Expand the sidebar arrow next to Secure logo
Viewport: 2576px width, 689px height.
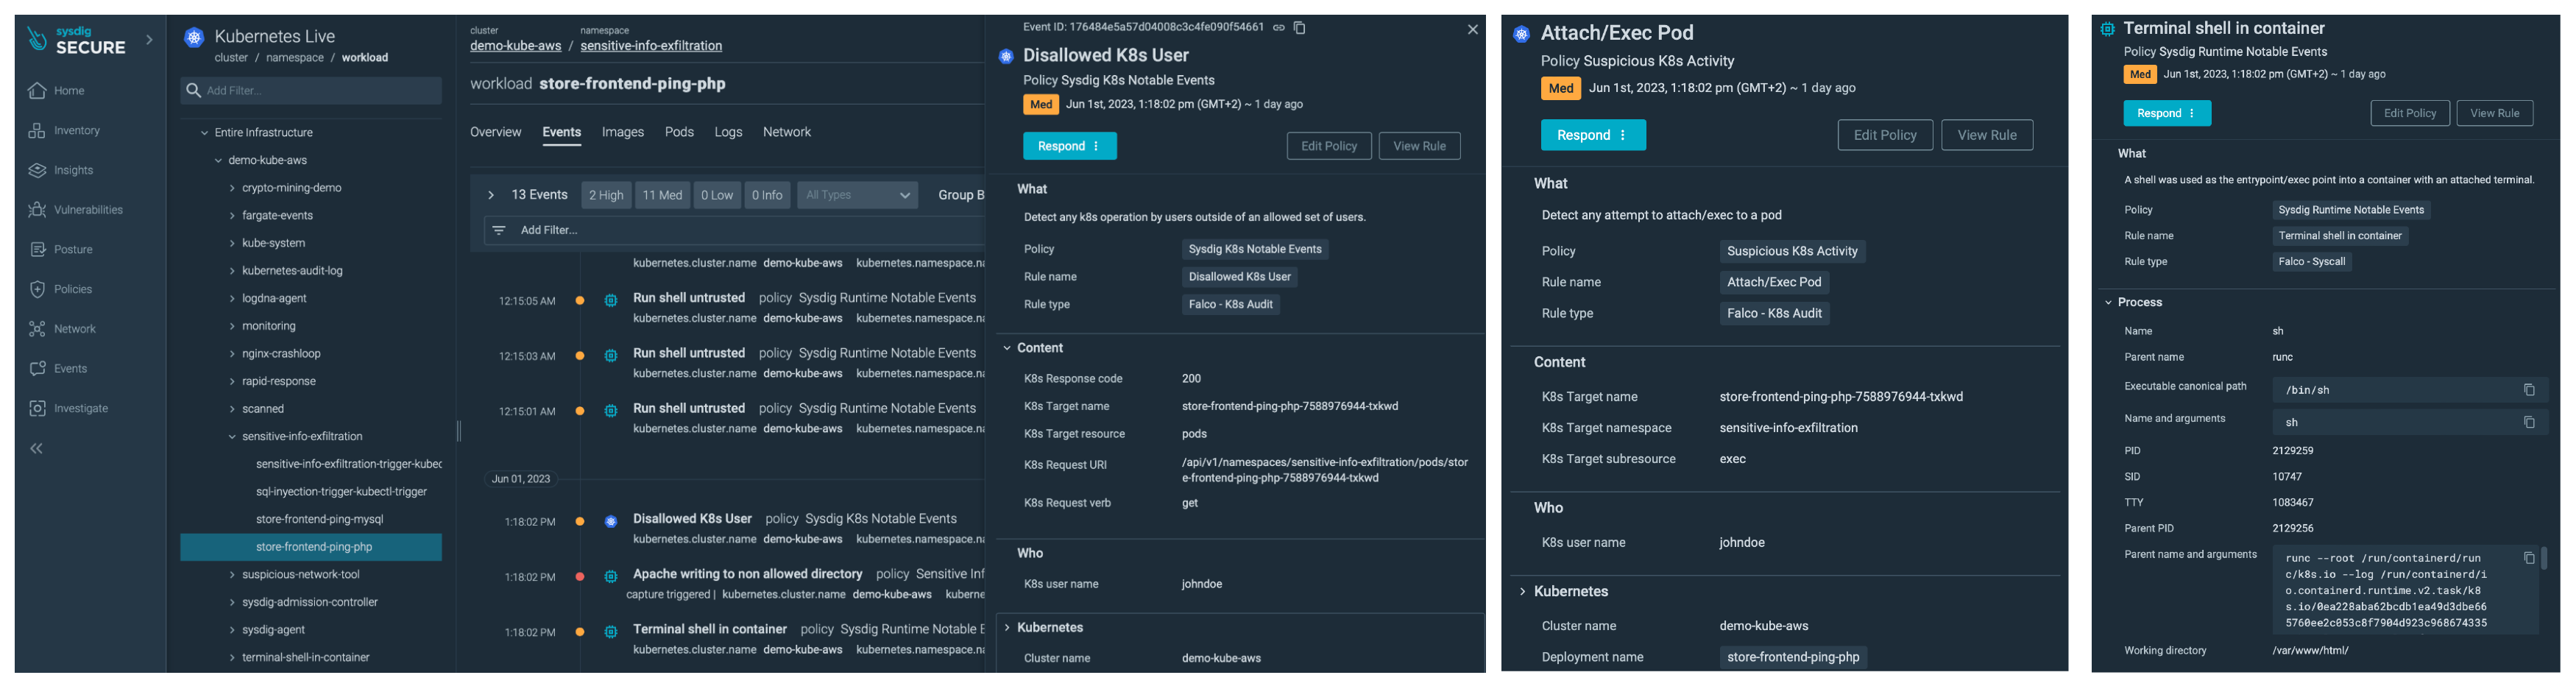point(150,41)
